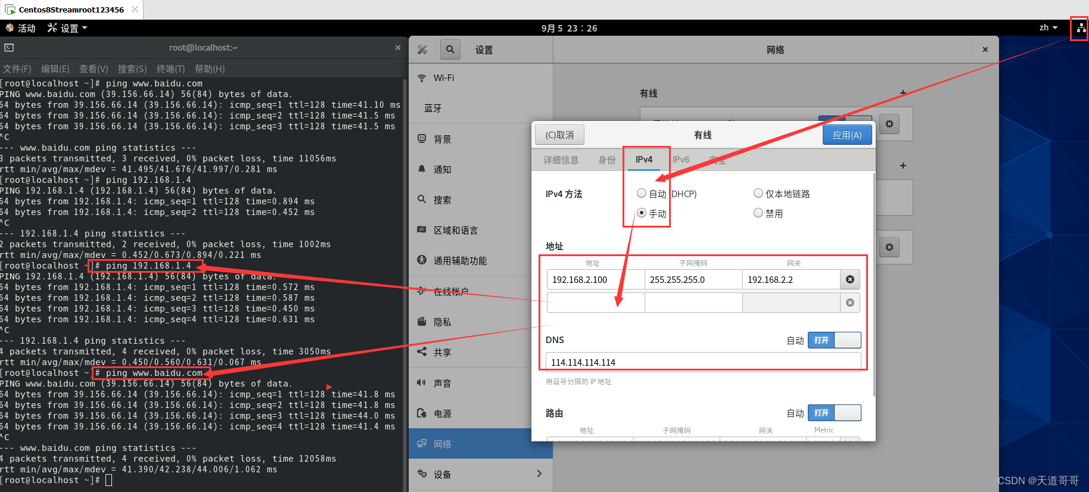The image size is (1089, 492).
Task: Select Wi-Fi in settings sidebar
Action: click(481, 78)
